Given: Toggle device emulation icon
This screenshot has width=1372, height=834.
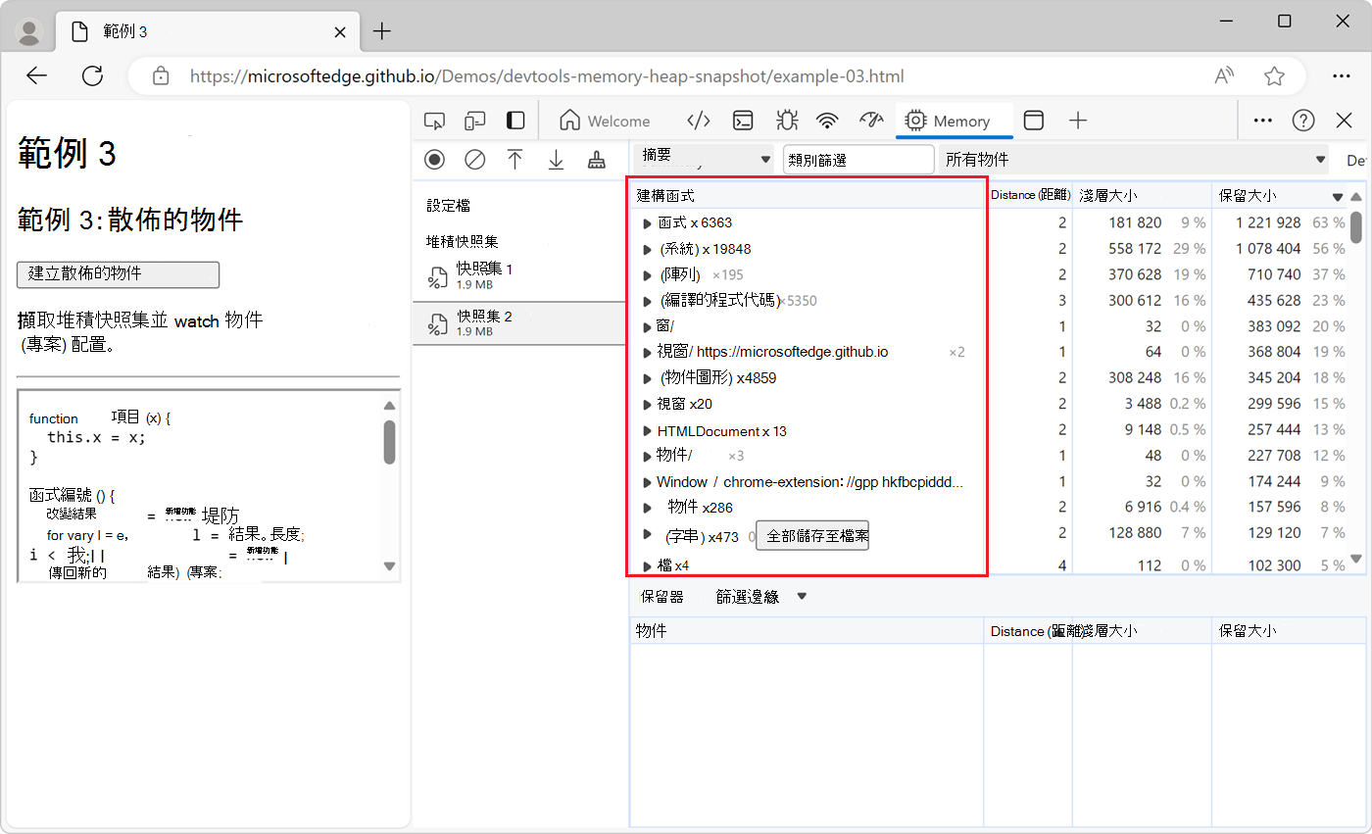Looking at the screenshot, I should point(475,121).
